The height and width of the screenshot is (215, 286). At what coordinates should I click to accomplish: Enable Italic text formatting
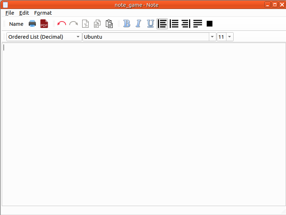pos(139,24)
